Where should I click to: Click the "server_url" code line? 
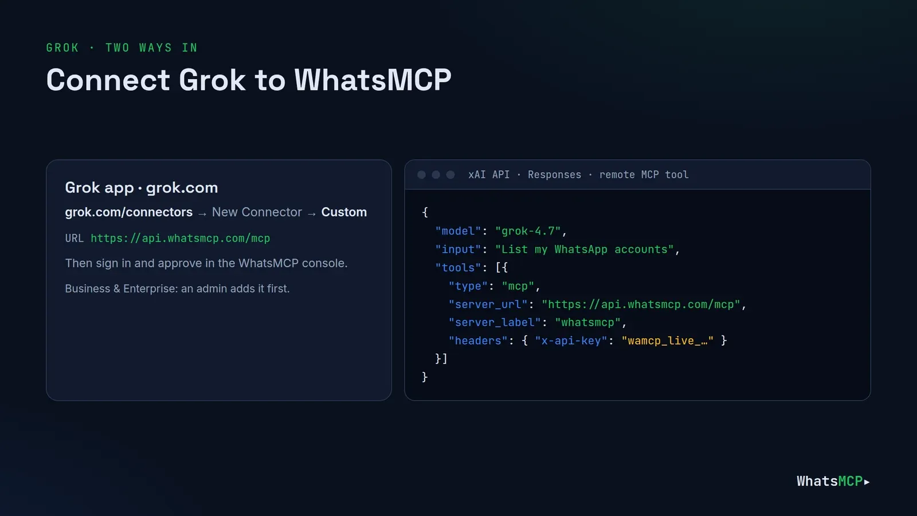(x=597, y=304)
